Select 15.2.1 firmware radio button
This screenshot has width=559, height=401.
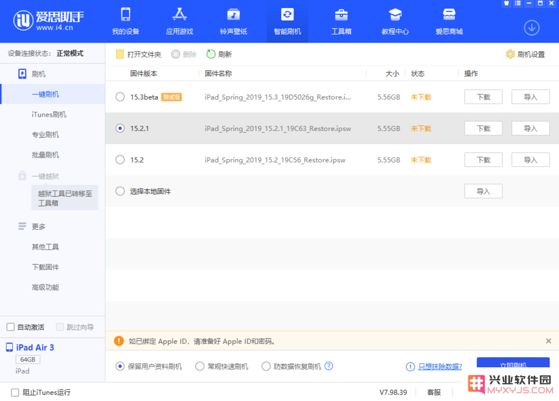pyautogui.click(x=120, y=128)
